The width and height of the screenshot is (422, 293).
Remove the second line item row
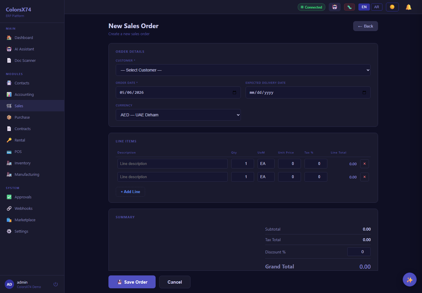pos(365,177)
